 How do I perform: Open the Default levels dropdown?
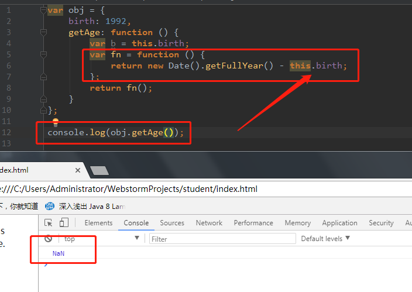(325, 239)
